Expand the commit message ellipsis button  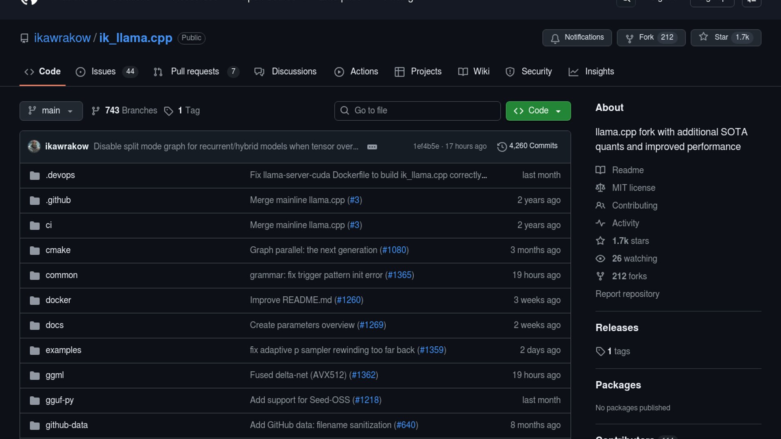click(372, 147)
